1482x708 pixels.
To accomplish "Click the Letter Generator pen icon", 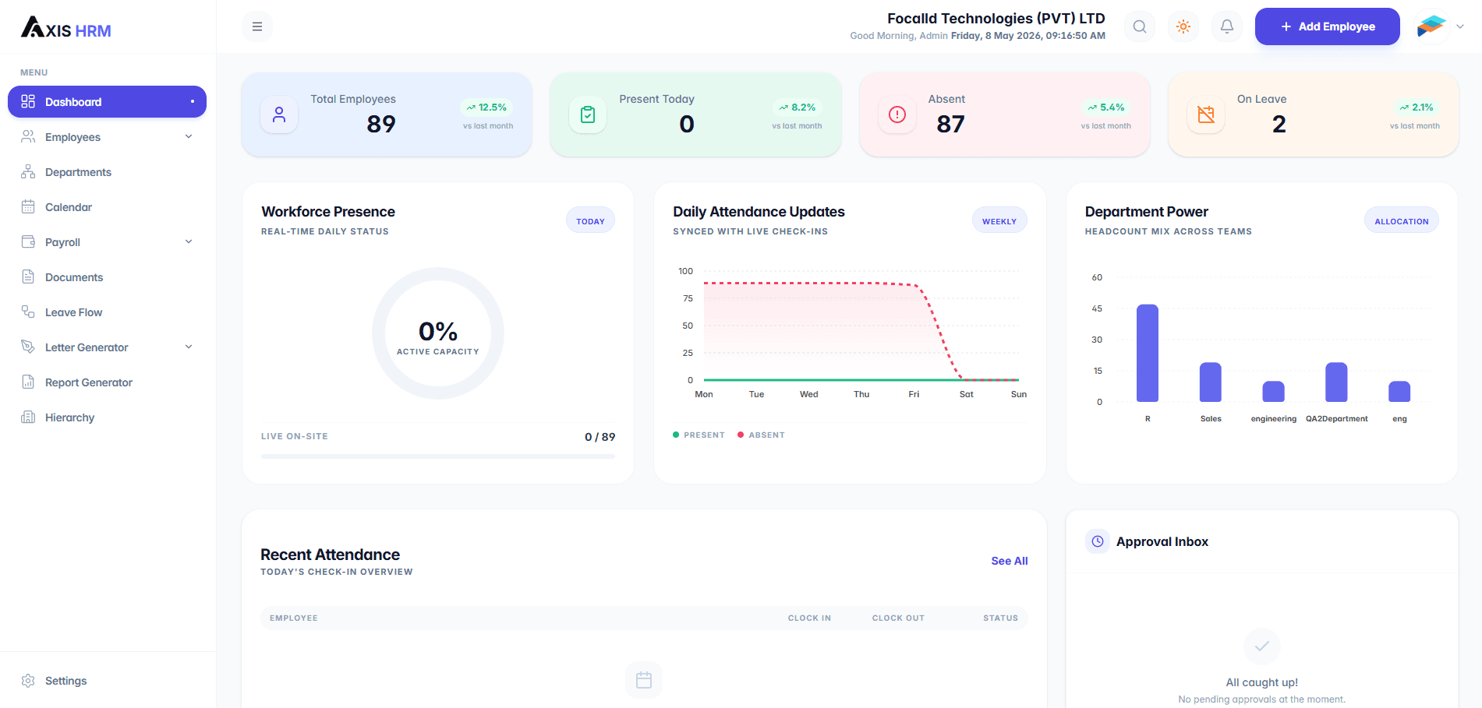I will point(28,347).
